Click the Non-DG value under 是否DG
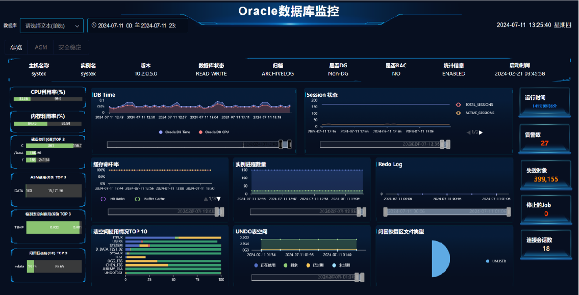Image resolution: width=579 pixels, height=295 pixels. [x=338, y=73]
